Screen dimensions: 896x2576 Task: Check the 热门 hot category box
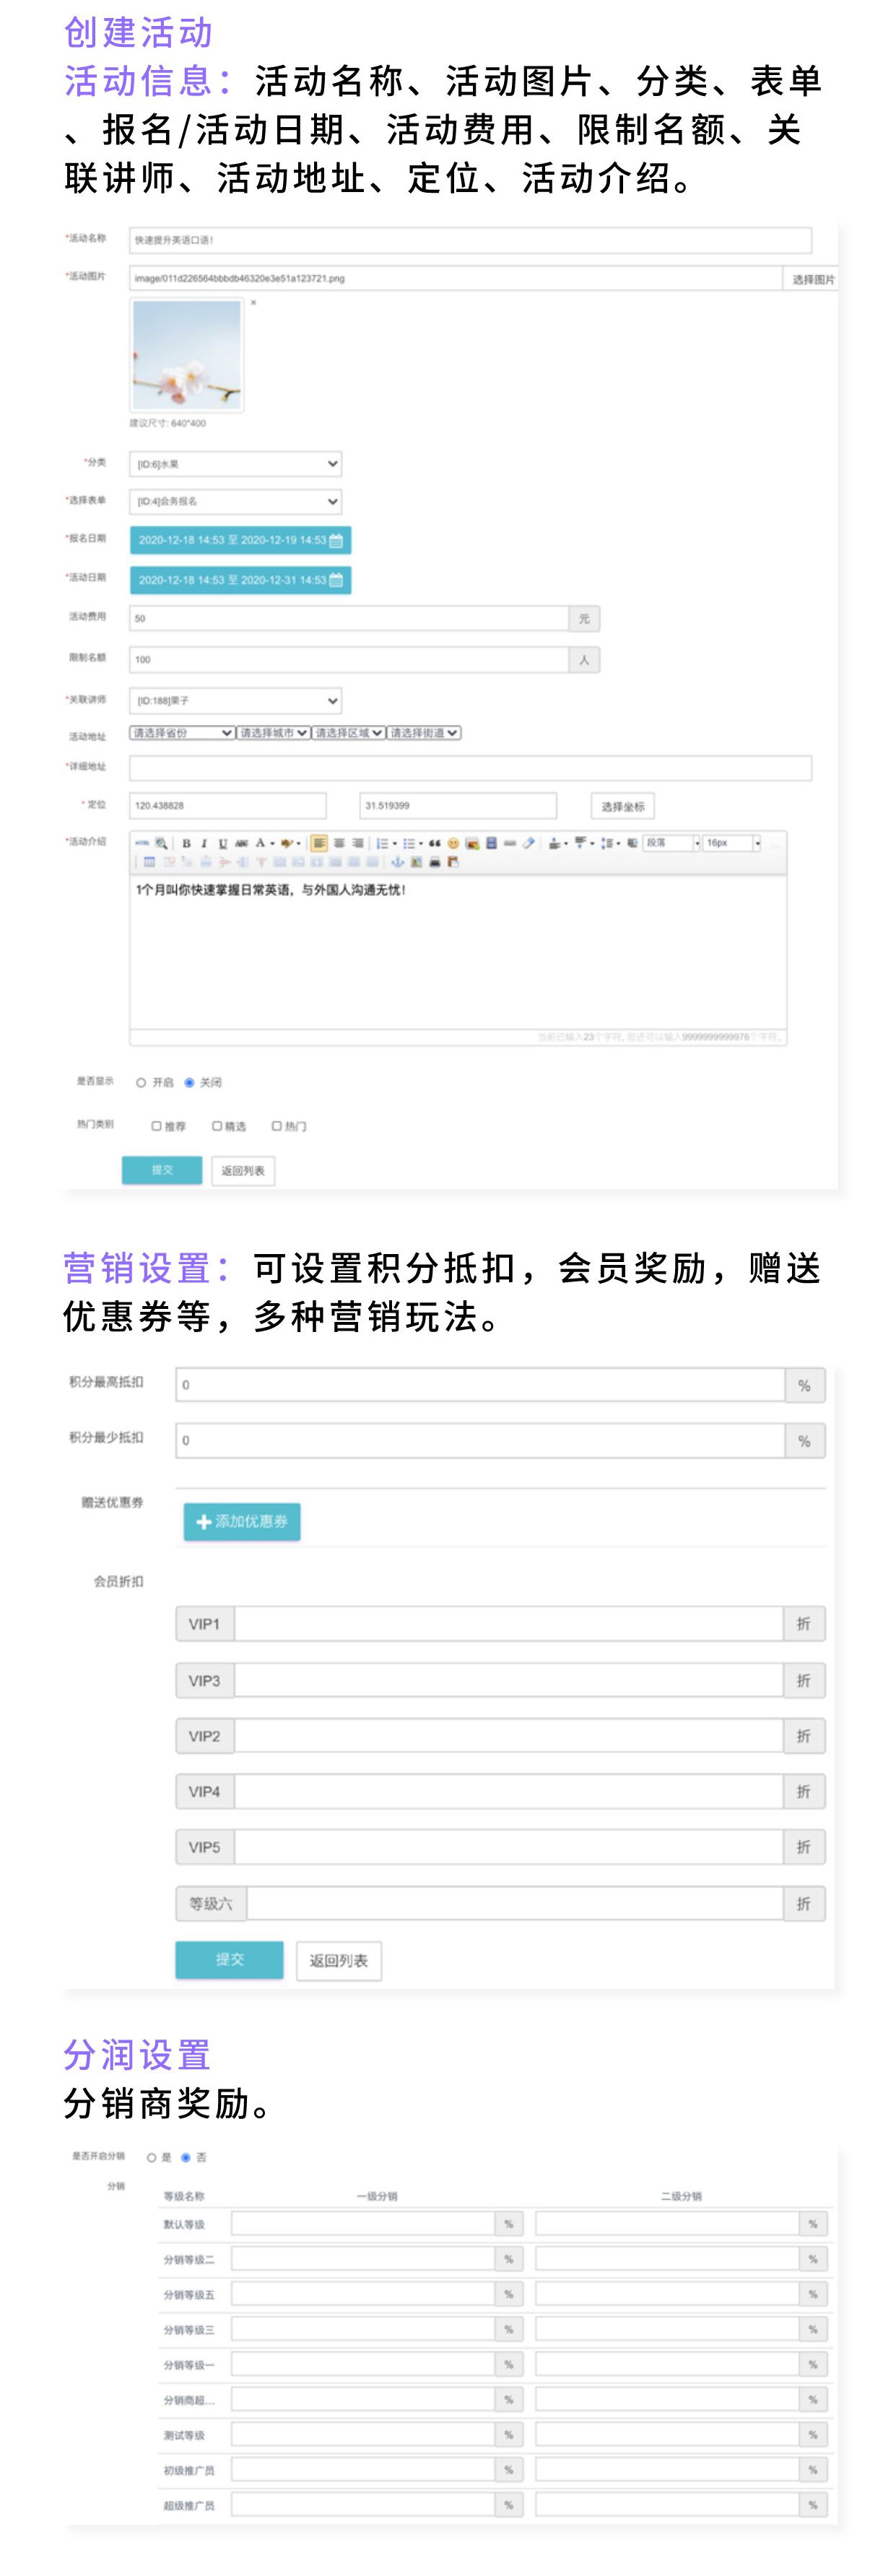point(277,1126)
